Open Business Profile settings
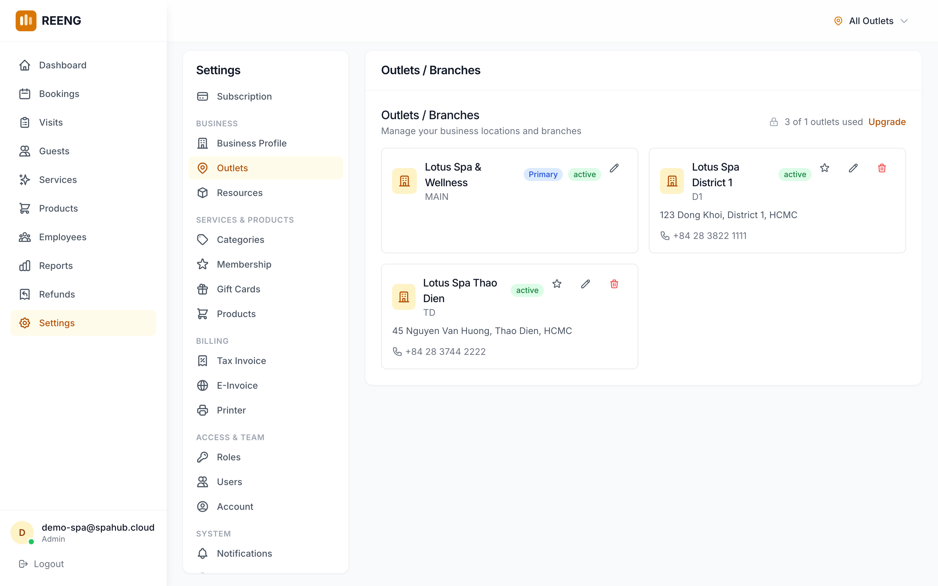Viewport: 938px width, 586px height. 251,143
